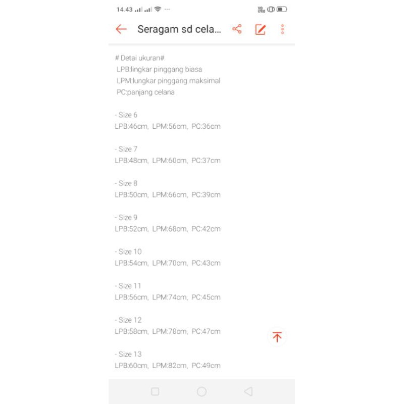Open the share icon
The width and height of the screenshot is (404, 404).
[x=237, y=29]
